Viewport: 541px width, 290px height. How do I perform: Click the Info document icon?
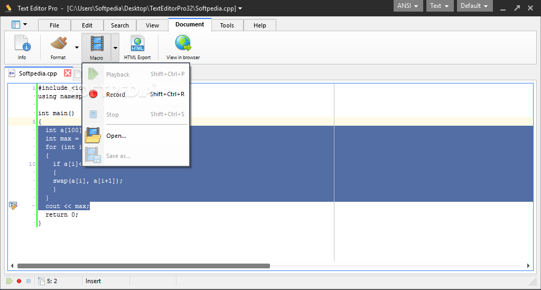point(22,44)
